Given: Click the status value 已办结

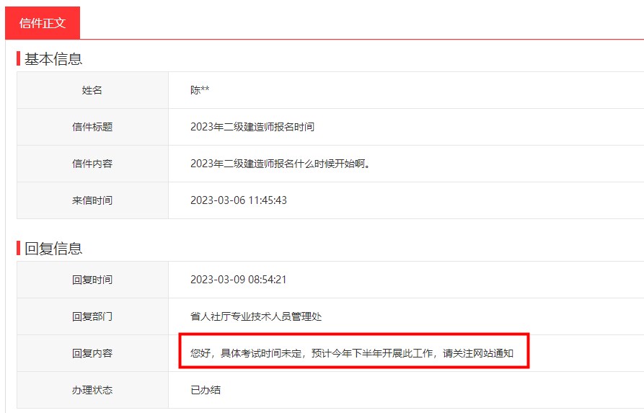Looking at the screenshot, I should point(206,390).
